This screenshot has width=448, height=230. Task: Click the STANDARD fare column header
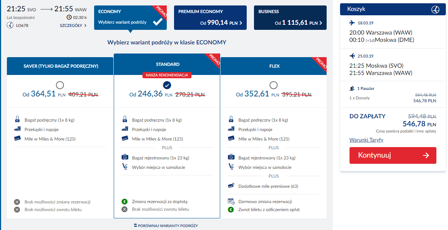pos(167,64)
